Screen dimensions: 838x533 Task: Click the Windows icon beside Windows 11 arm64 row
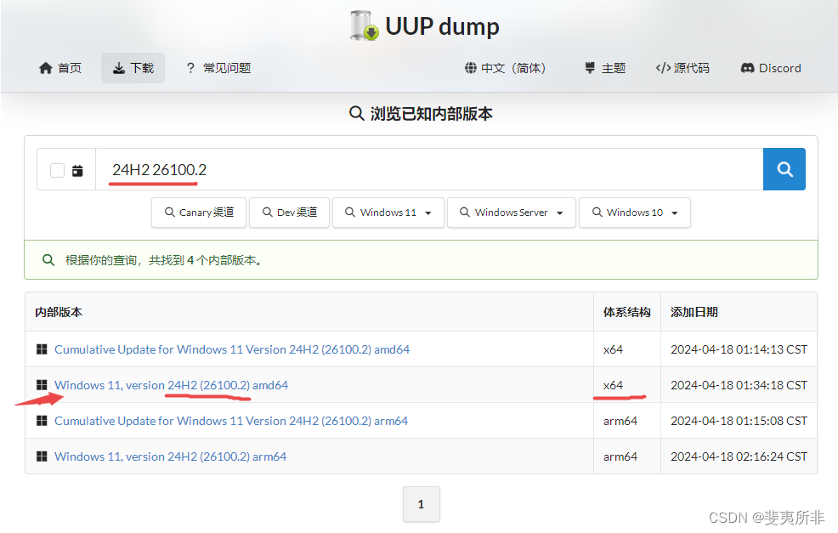click(42, 456)
